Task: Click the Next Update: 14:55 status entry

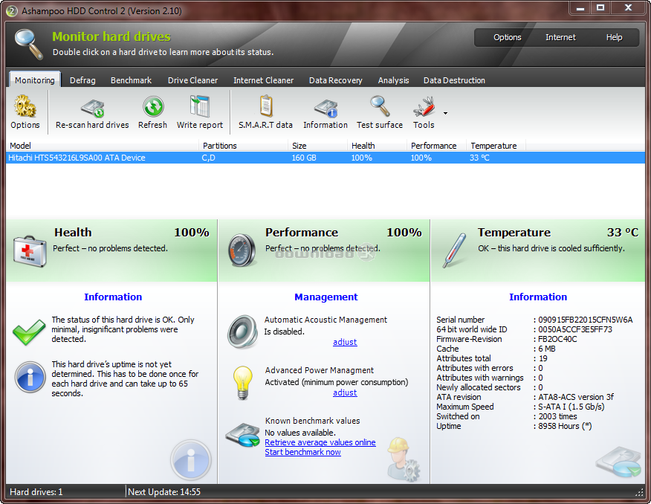Action: click(x=164, y=492)
